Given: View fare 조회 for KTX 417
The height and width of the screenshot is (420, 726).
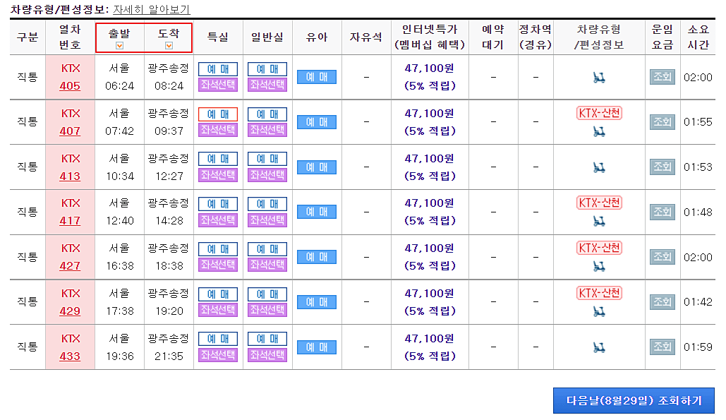Looking at the screenshot, I should [663, 212].
